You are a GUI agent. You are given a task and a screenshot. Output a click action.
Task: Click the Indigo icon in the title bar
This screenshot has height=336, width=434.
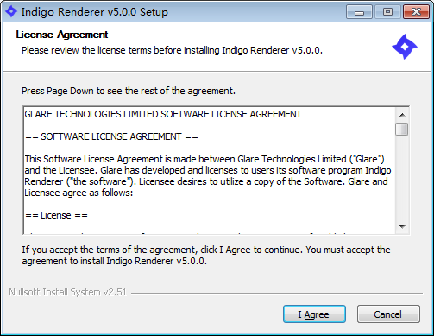(11, 11)
